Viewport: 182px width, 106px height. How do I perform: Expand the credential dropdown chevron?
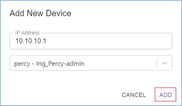pos(165,63)
